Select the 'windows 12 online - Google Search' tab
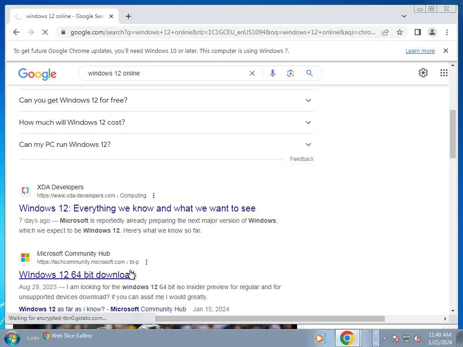463x347 pixels. (64, 16)
